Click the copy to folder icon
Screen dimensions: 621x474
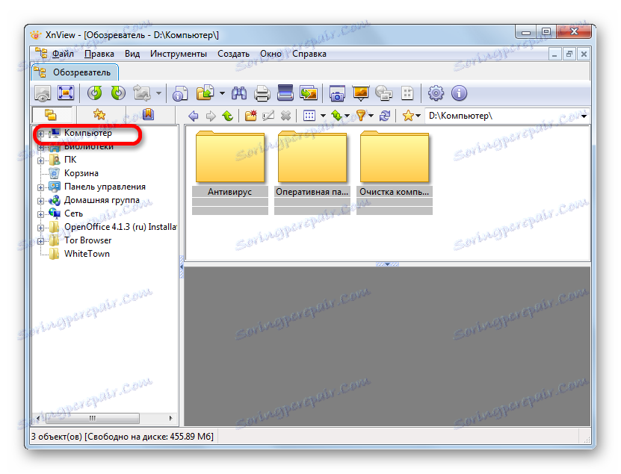205,93
